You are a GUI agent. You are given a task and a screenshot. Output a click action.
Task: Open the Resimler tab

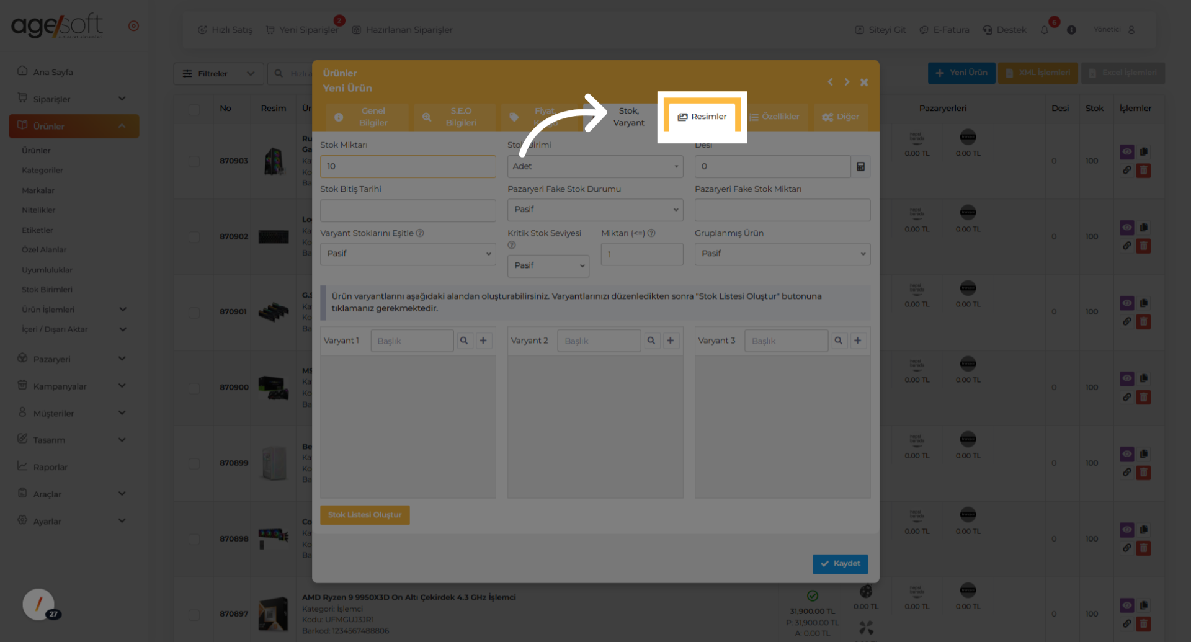click(702, 117)
